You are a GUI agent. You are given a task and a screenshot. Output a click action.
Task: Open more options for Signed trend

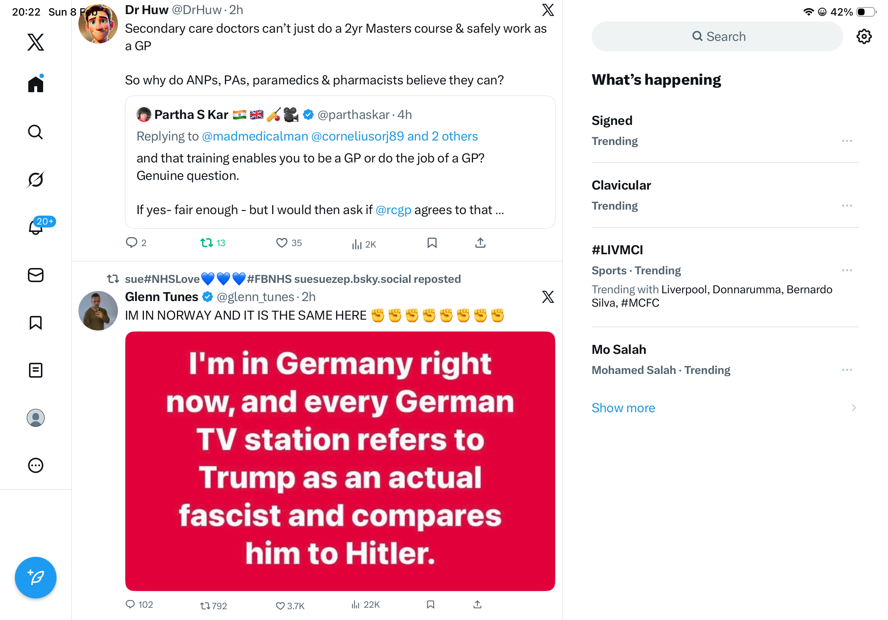point(847,141)
